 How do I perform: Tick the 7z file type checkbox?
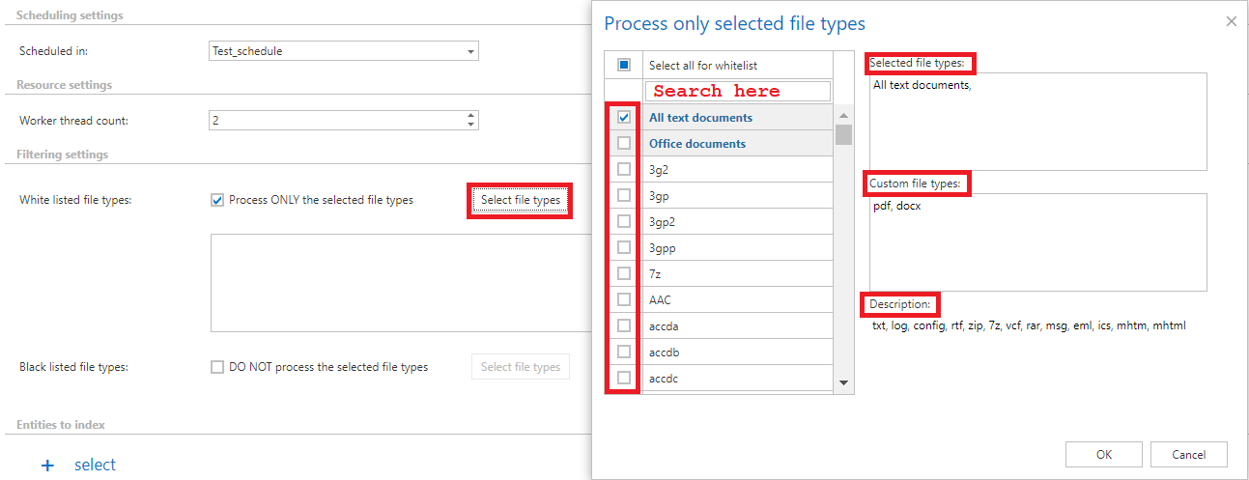624,273
